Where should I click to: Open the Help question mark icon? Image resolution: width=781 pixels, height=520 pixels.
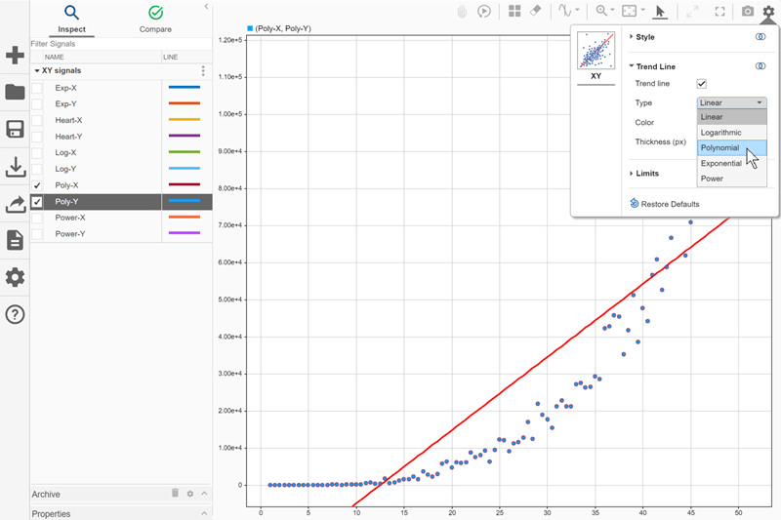tap(15, 314)
